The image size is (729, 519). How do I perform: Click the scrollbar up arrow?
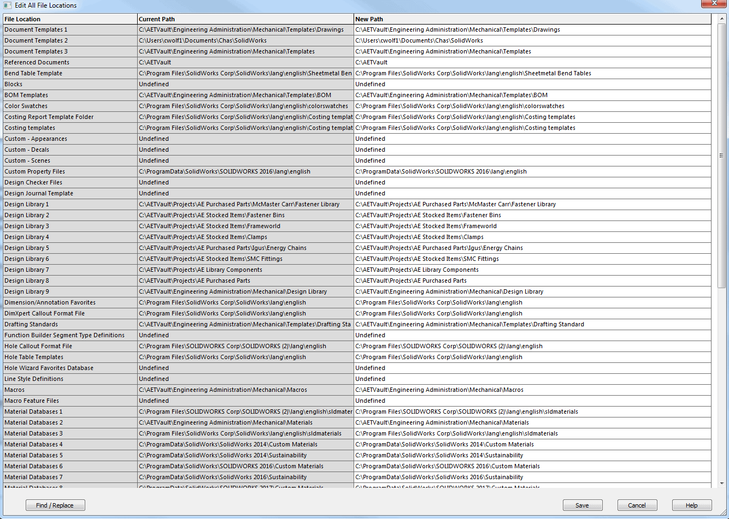[x=721, y=19]
